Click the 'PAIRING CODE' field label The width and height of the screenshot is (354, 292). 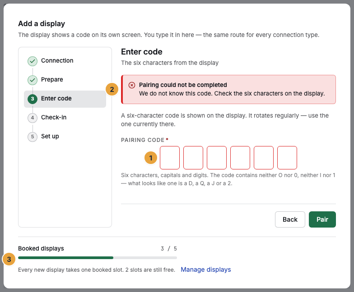(x=143, y=140)
